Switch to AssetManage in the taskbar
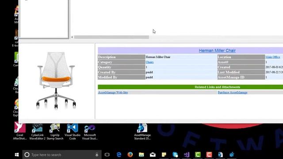The width and height of the screenshot is (283, 159). [x=220, y=155]
